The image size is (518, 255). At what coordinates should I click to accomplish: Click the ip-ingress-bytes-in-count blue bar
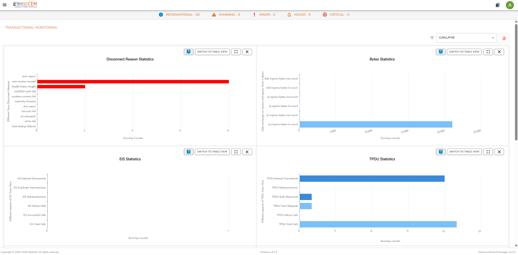pyautogui.click(x=376, y=124)
